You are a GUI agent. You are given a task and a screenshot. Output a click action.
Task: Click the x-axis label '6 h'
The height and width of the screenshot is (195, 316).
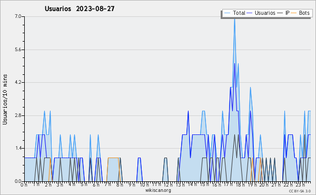[96, 184]
